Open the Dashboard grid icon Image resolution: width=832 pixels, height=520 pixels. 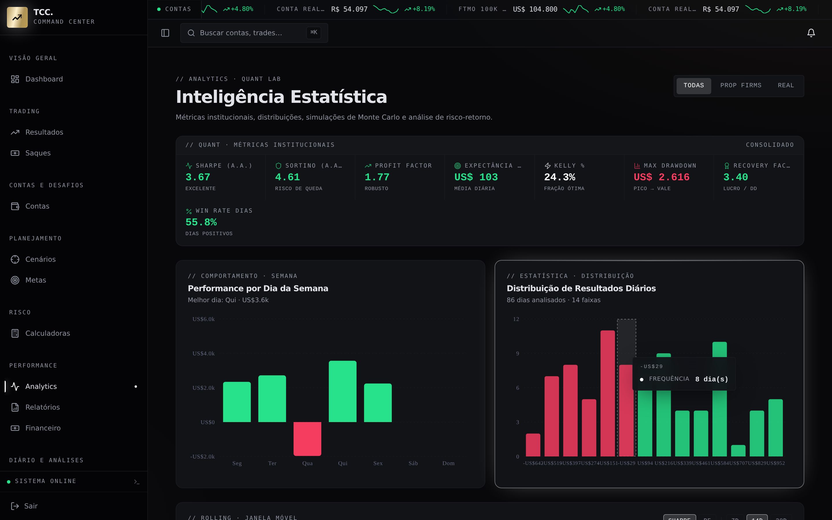coord(15,79)
